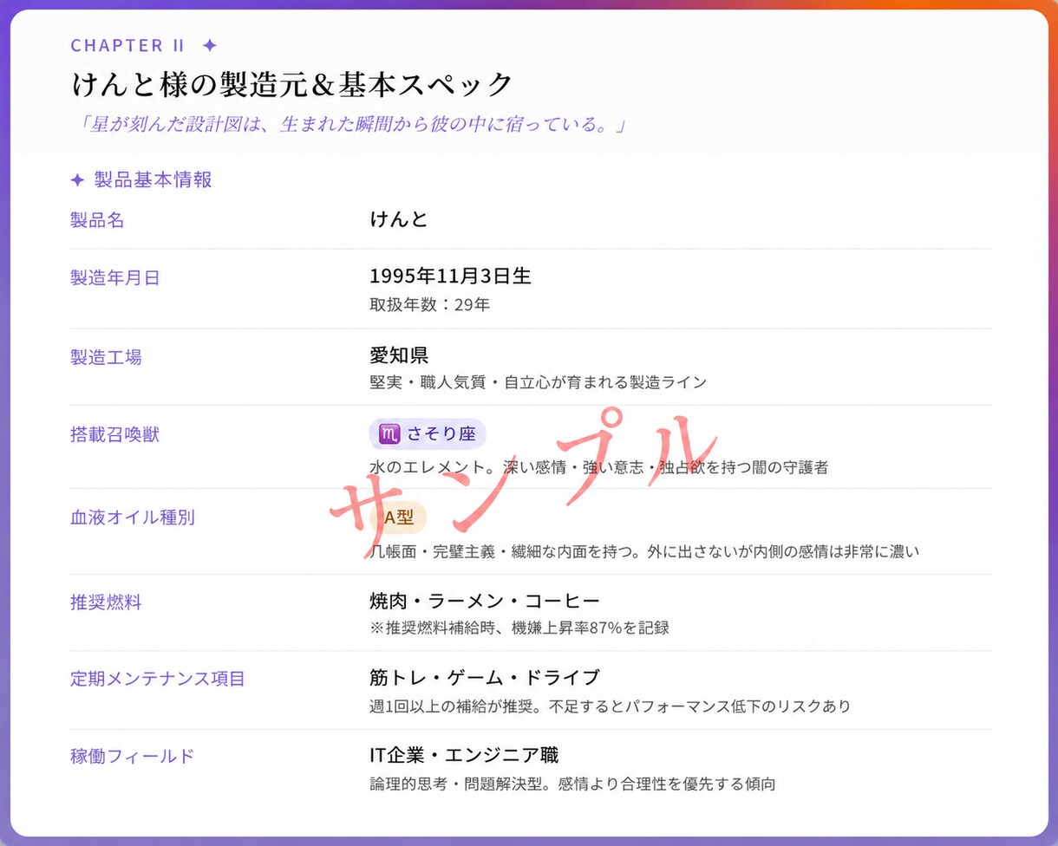This screenshot has height=846, width=1058.
Task: Click the 製造工場 row label
Action: click(106, 357)
